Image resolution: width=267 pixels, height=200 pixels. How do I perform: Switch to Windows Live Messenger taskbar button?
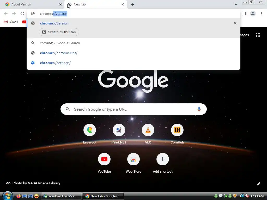click(62, 196)
